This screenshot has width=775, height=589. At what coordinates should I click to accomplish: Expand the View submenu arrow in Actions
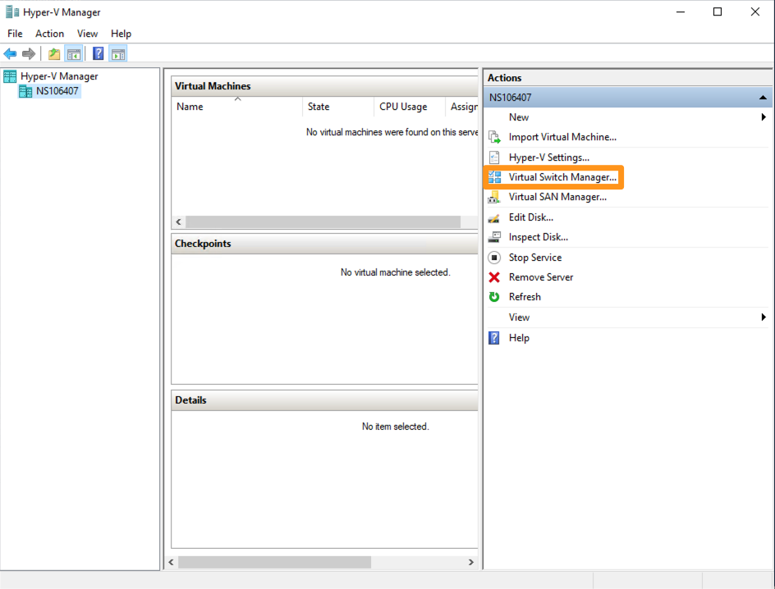point(764,317)
